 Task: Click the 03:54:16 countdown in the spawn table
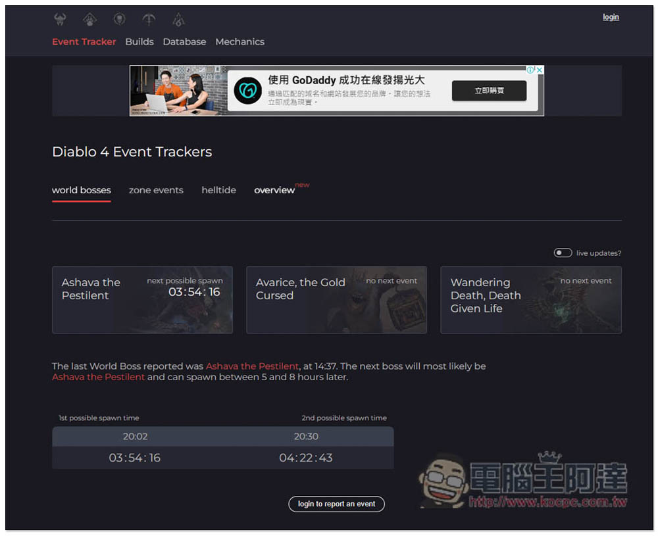tap(135, 458)
